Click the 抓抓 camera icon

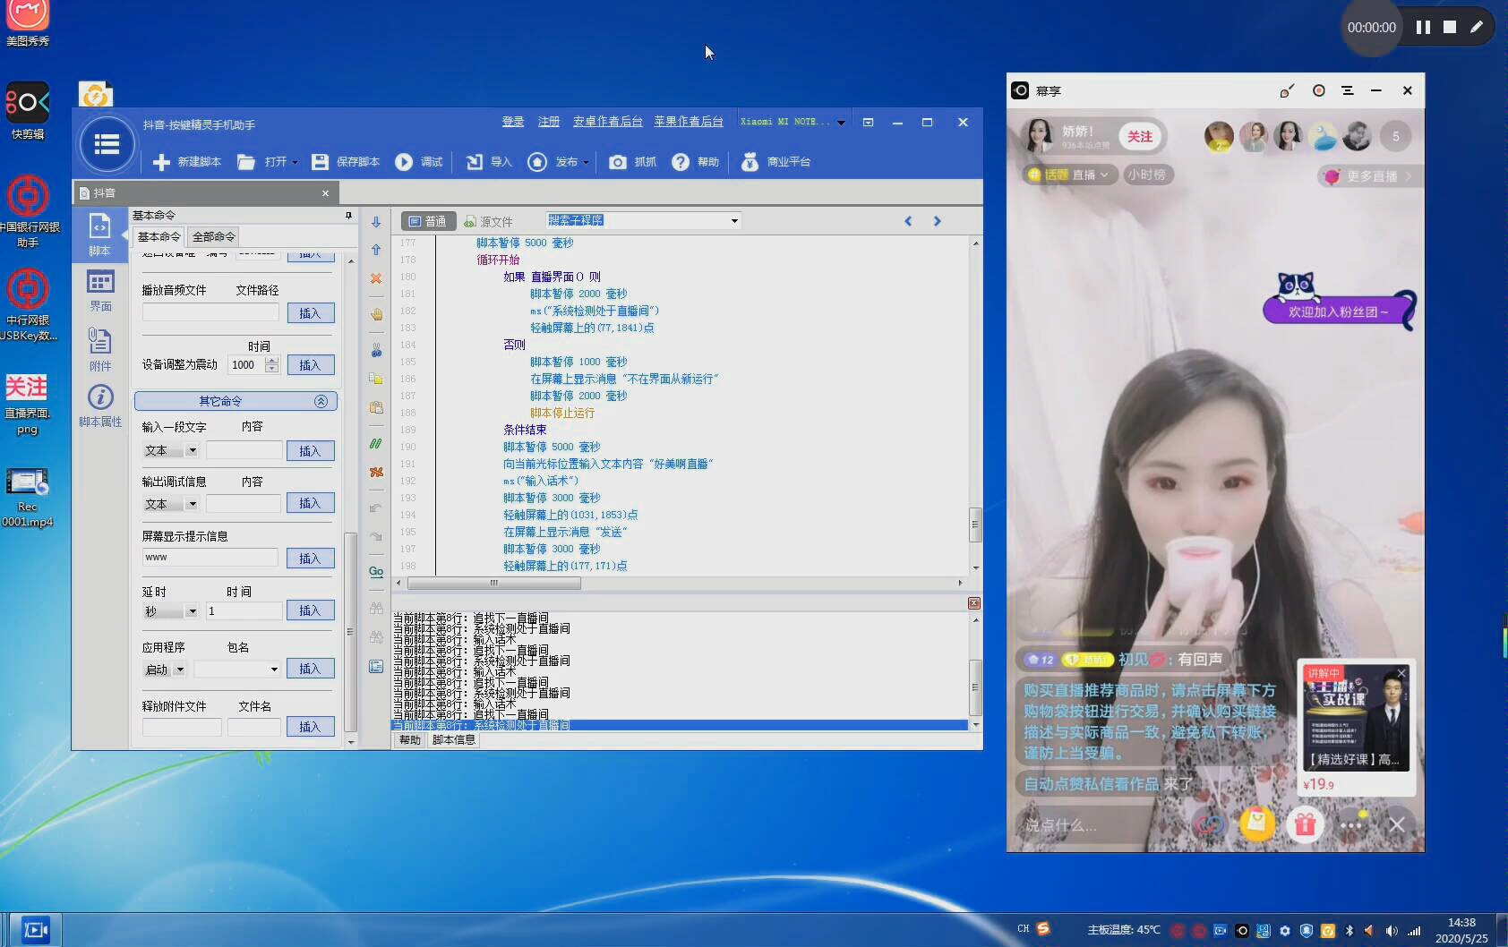[618, 162]
